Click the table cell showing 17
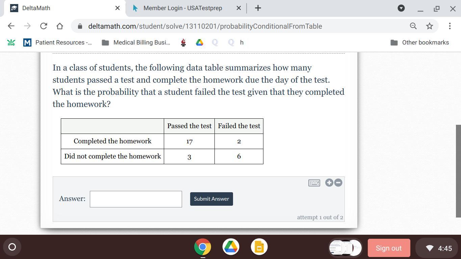Viewport: 461px width, 259px height. tap(189, 141)
